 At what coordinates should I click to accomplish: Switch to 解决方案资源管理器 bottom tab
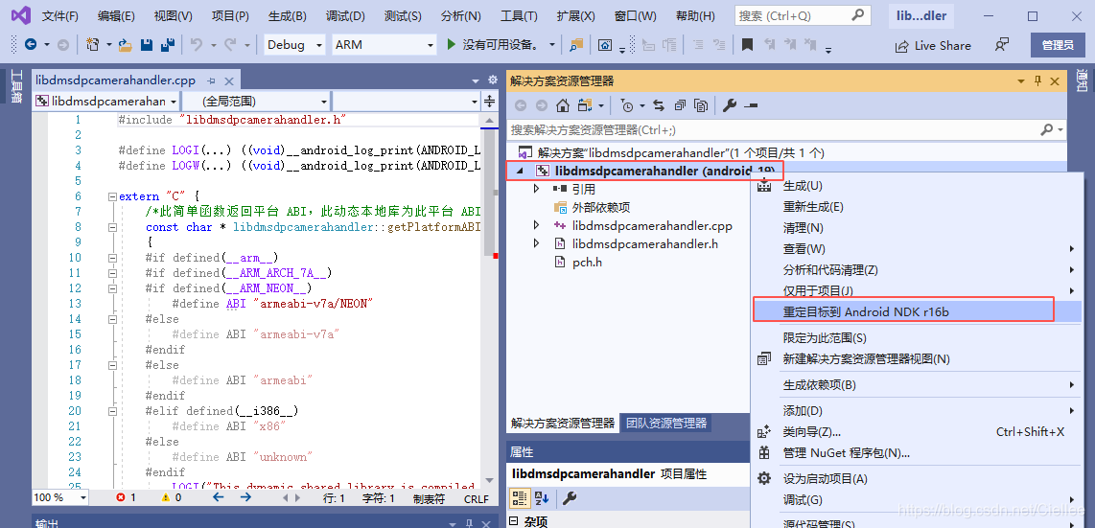(x=563, y=423)
